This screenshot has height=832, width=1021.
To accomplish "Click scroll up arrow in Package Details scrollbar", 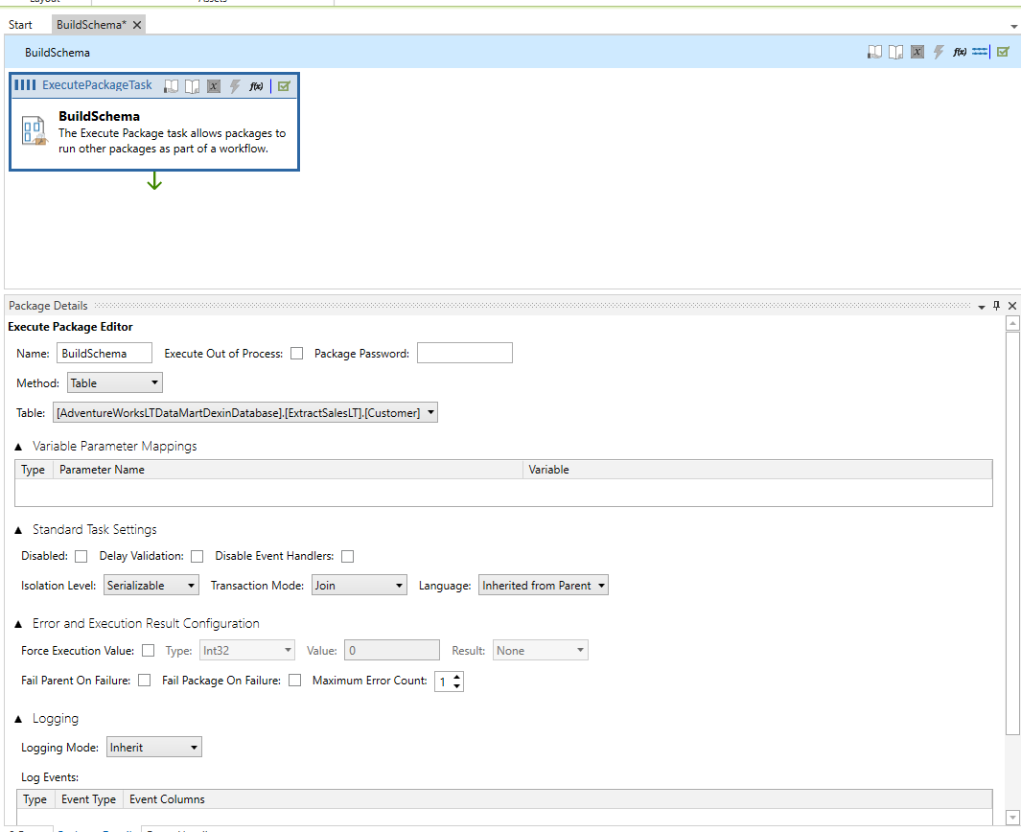I will point(1012,323).
